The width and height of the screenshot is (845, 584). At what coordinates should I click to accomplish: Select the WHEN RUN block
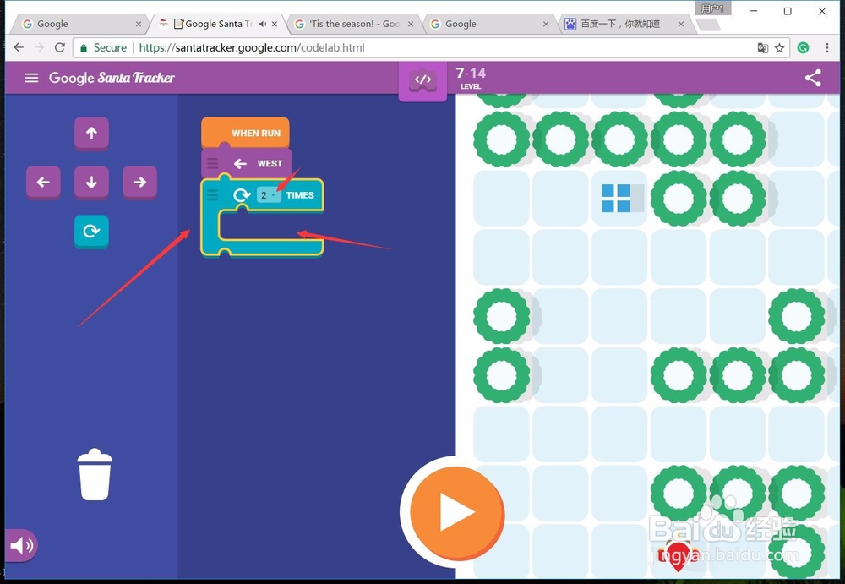coord(245,133)
